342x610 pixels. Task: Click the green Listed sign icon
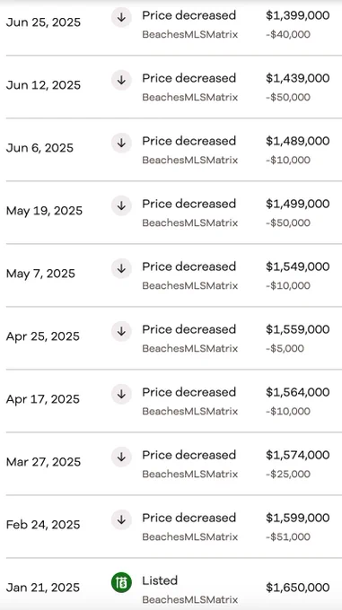tap(121, 583)
